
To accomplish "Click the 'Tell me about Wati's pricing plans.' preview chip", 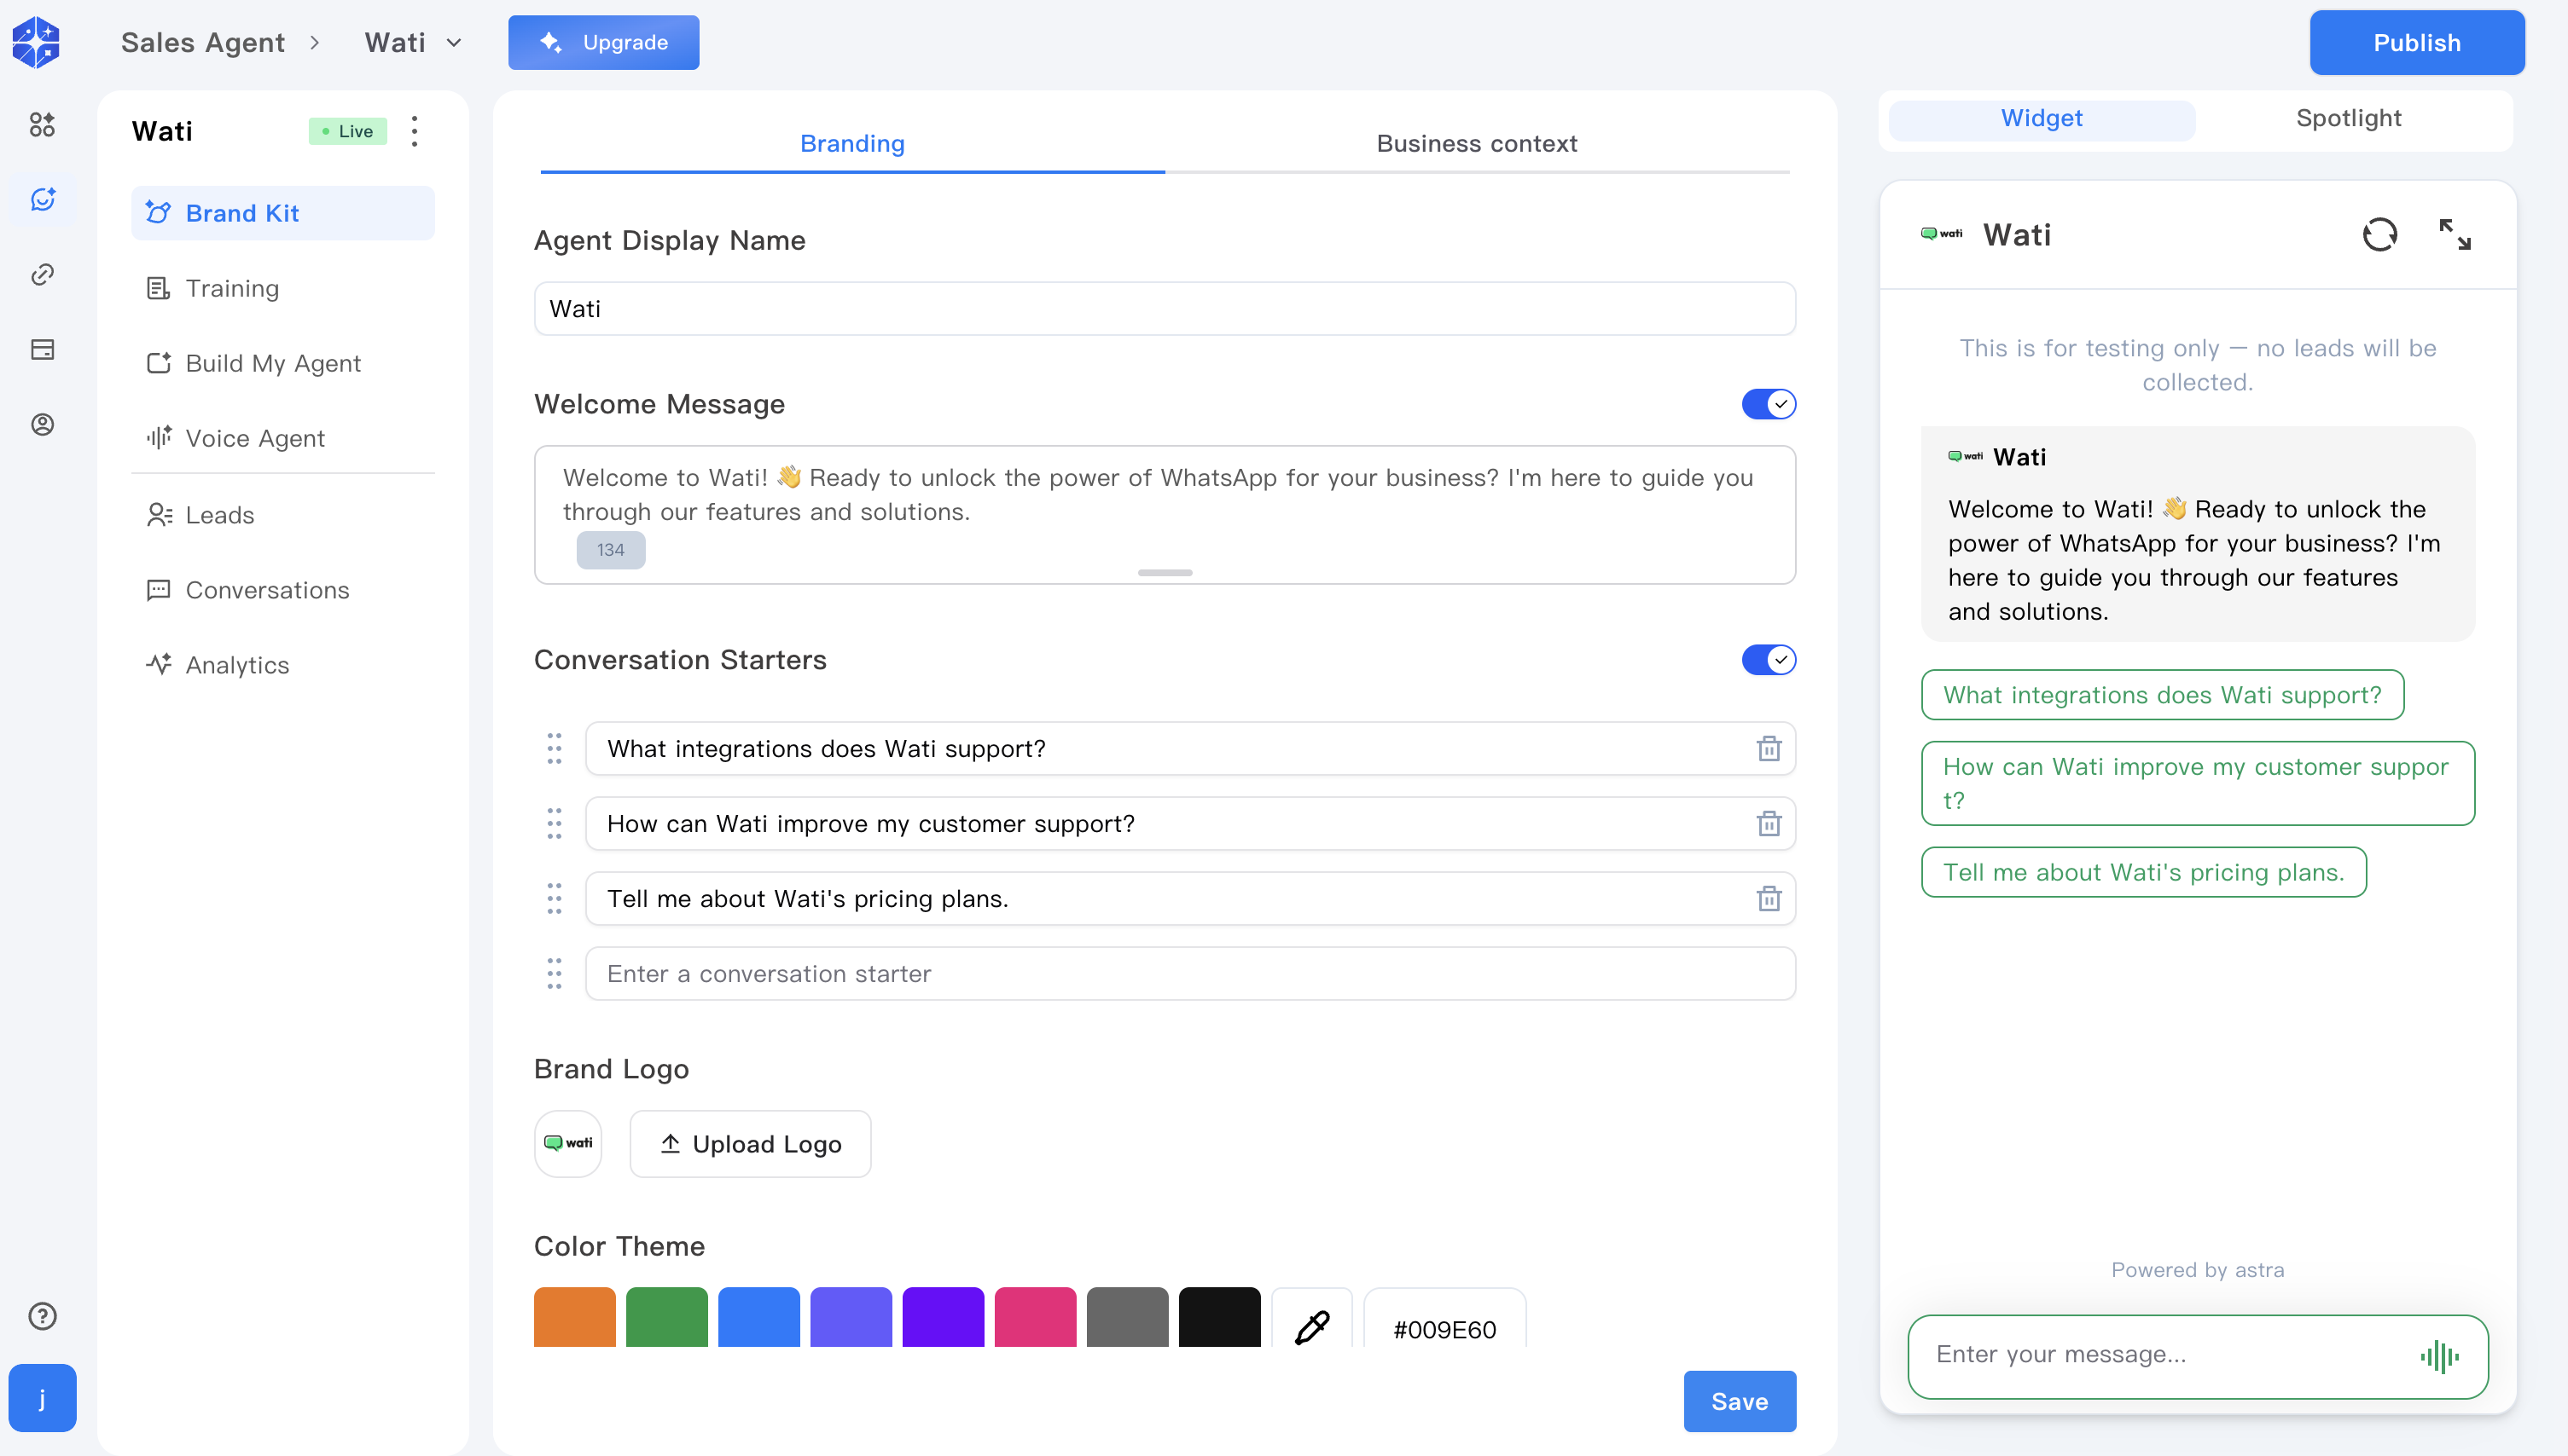I will point(2144,872).
